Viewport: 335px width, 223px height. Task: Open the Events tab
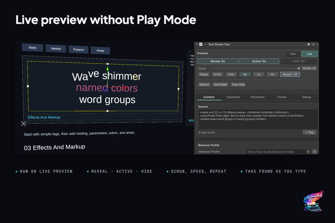(x=282, y=97)
